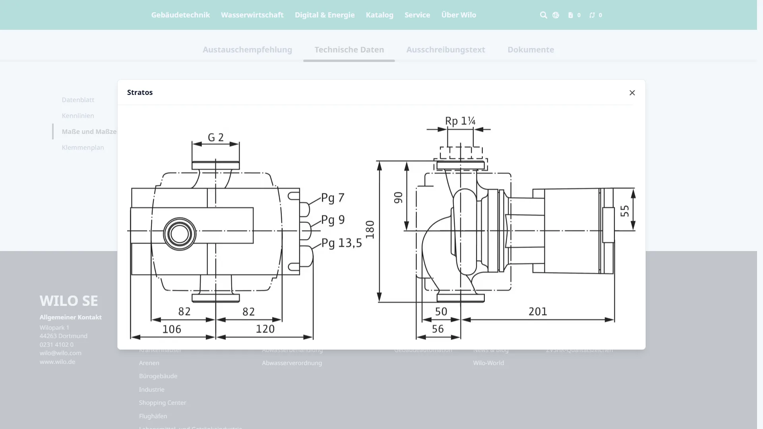Viewport: 763px width, 429px height.
Task: Click the 120 dimension value in the drawing
Action: click(x=265, y=329)
